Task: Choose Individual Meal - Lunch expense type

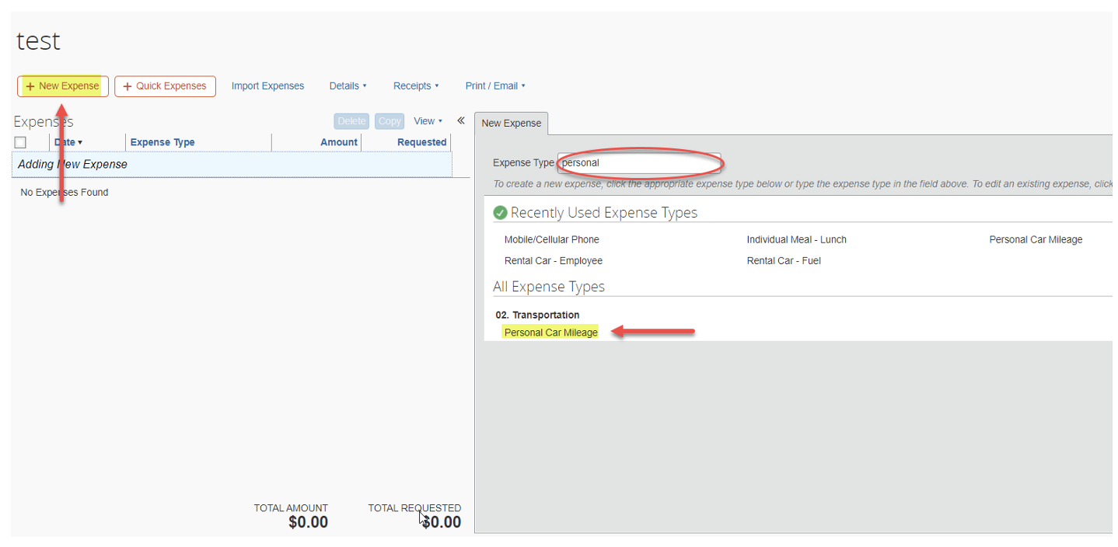Action: click(796, 239)
